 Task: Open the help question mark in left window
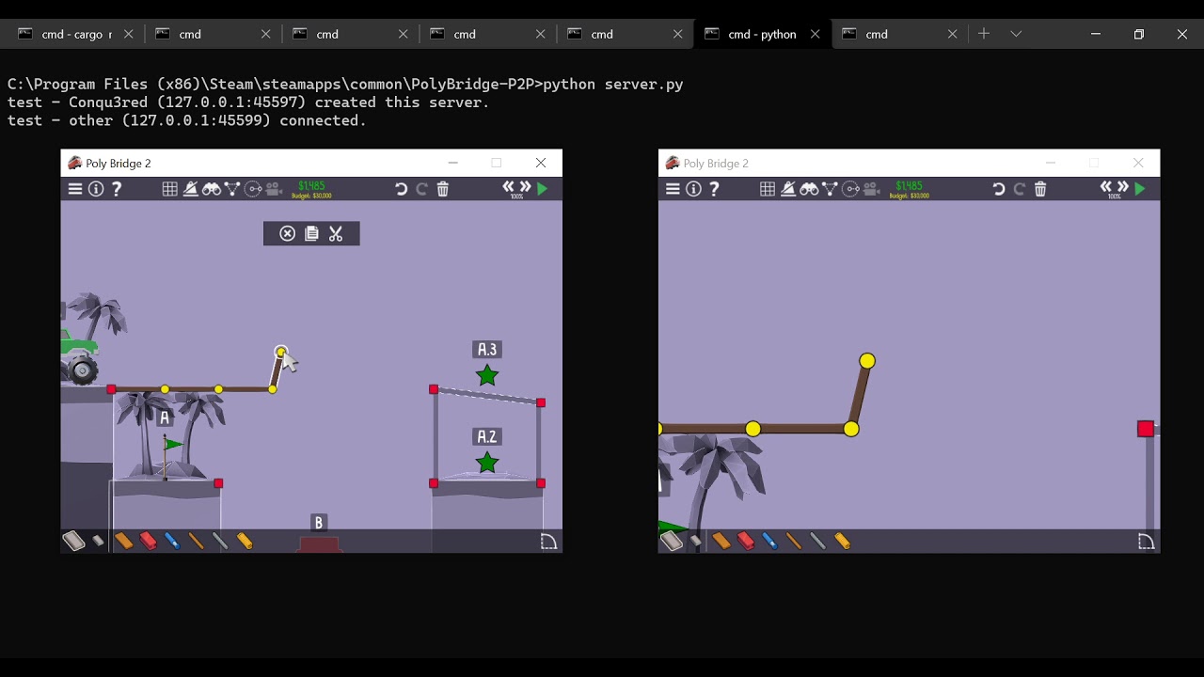click(117, 189)
